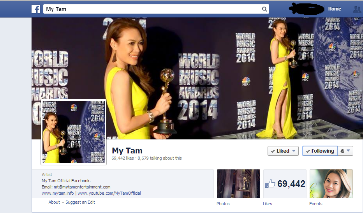Screen dimensions: 363x213
Task: Go to Home in the top bar
Action: [335, 9]
